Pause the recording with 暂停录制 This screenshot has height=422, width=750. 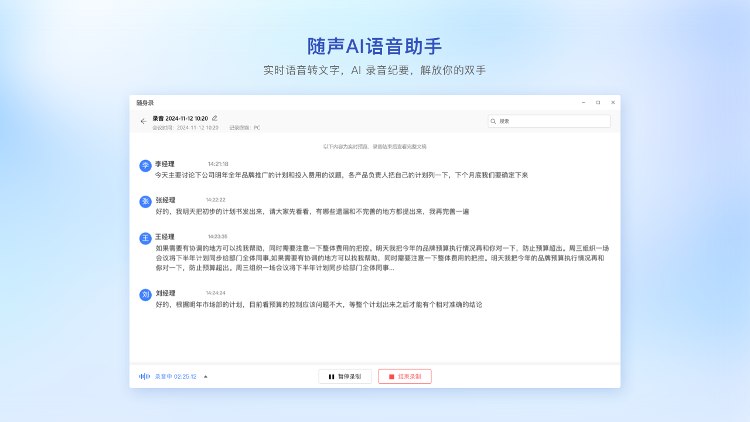(345, 376)
